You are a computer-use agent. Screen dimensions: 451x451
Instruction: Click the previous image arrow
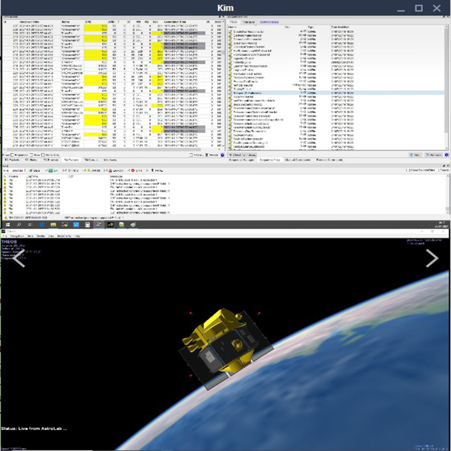[x=19, y=258]
